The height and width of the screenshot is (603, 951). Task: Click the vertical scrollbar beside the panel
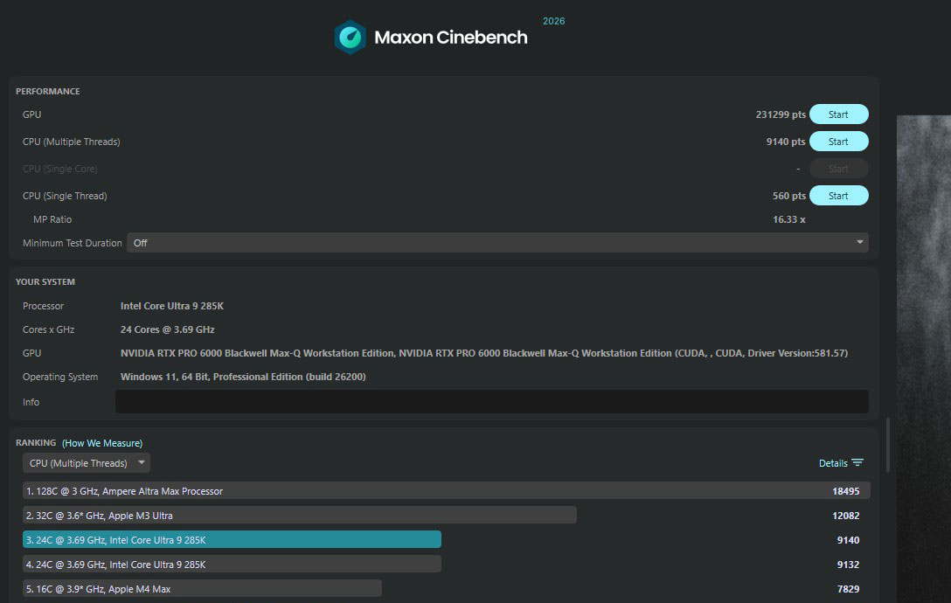pos(888,446)
